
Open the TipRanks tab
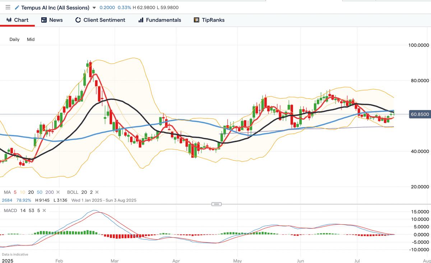[209, 20]
